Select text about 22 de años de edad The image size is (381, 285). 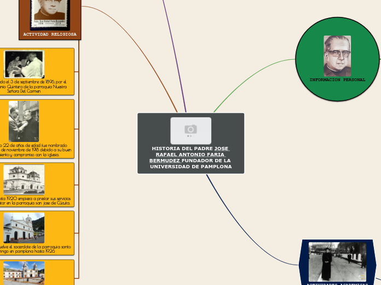point(36,150)
